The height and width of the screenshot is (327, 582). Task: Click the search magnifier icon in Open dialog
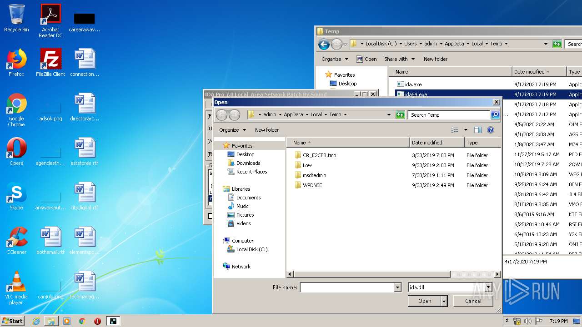coord(495,115)
